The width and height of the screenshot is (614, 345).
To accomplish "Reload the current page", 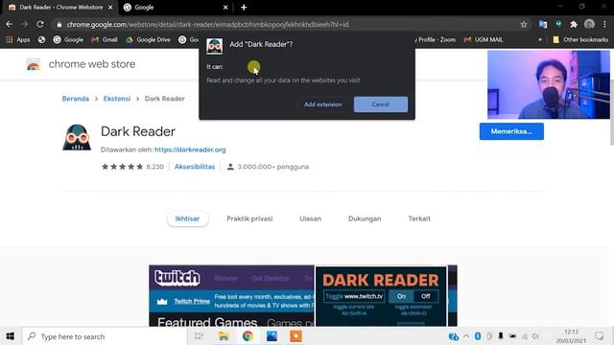I will [x=40, y=24].
